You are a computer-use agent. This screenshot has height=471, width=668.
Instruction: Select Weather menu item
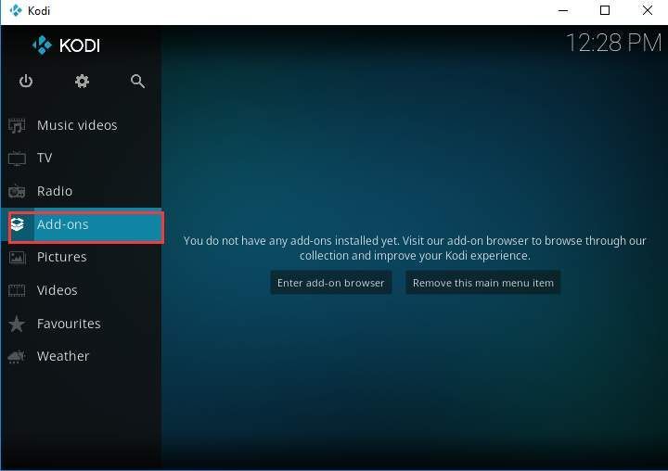pyautogui.click(x=81, y=356)
